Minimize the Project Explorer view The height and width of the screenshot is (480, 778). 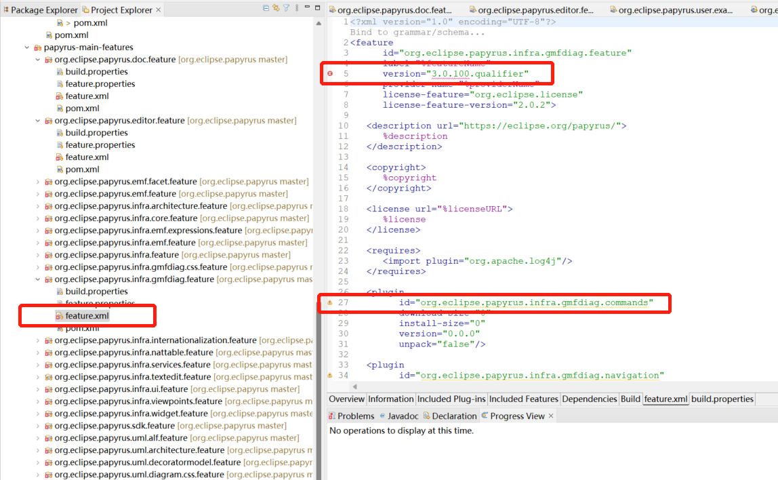(307, 7)
